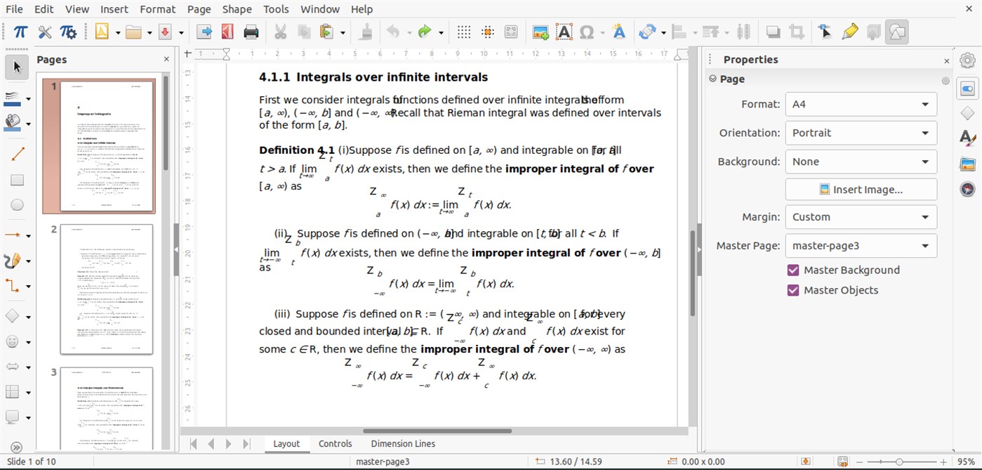Toggle the grid display
Screen dimensions: 982x470
463,31
